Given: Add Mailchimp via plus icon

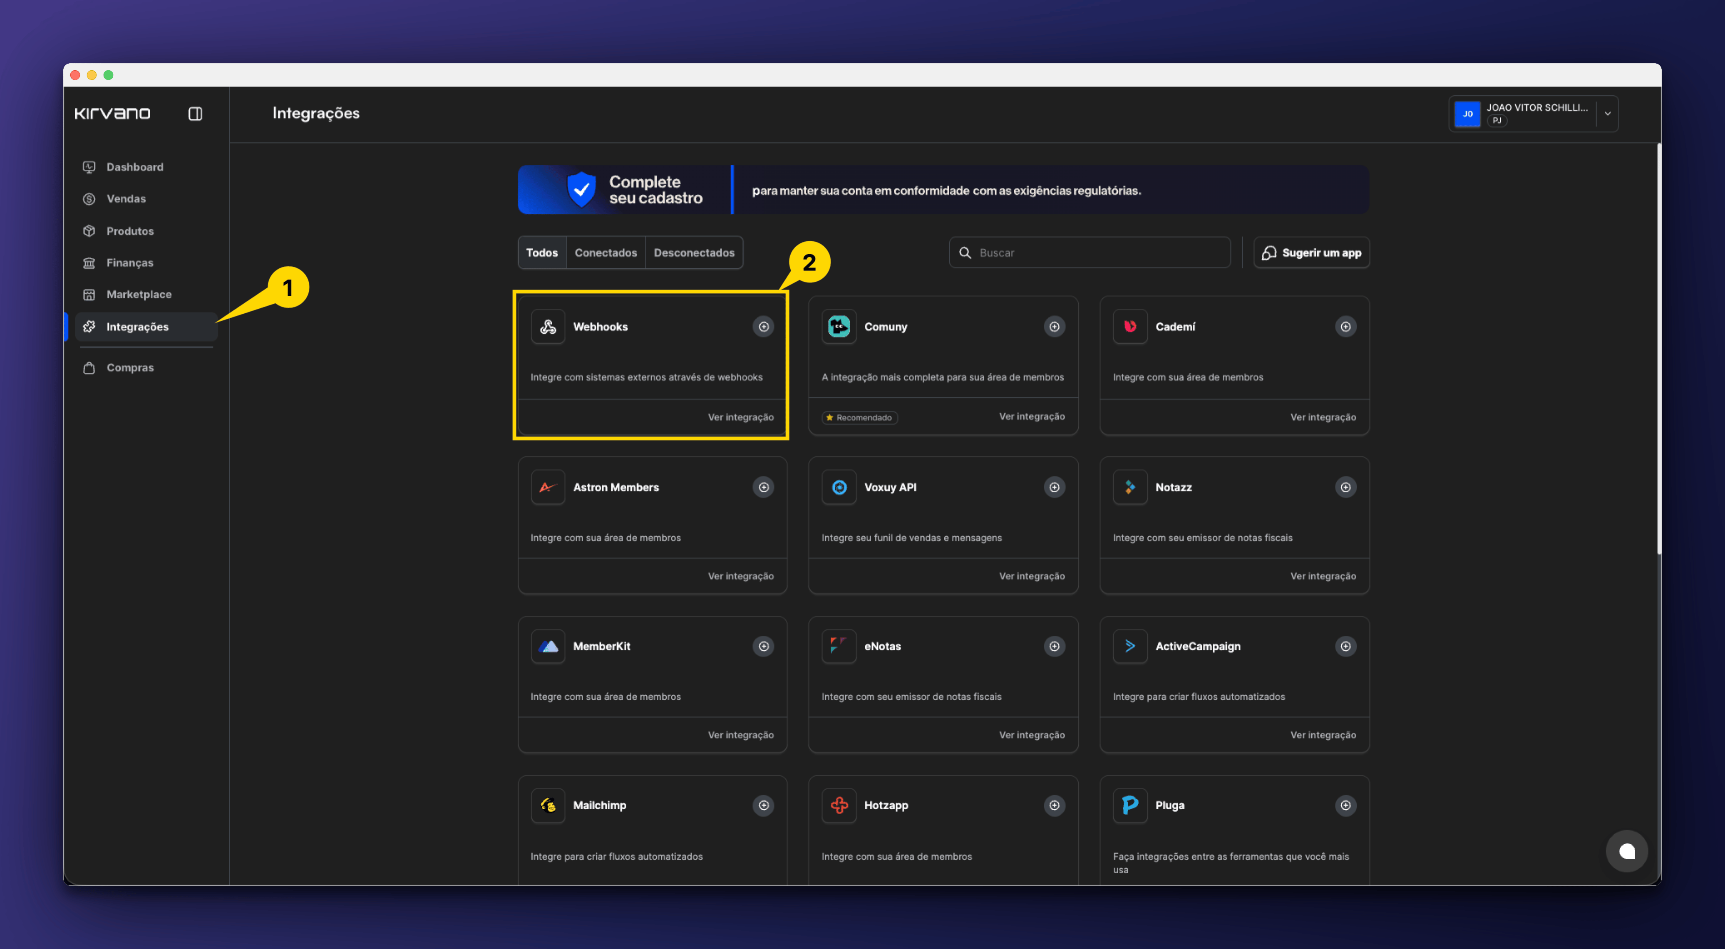Looking at the screenshot, I should tap(763, 806).
